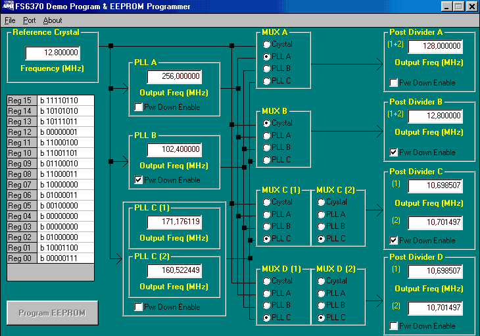Select Crystal in MUX D (2)
The width and height of the screenshot is (480, 336).
click(x=321, y=281)
